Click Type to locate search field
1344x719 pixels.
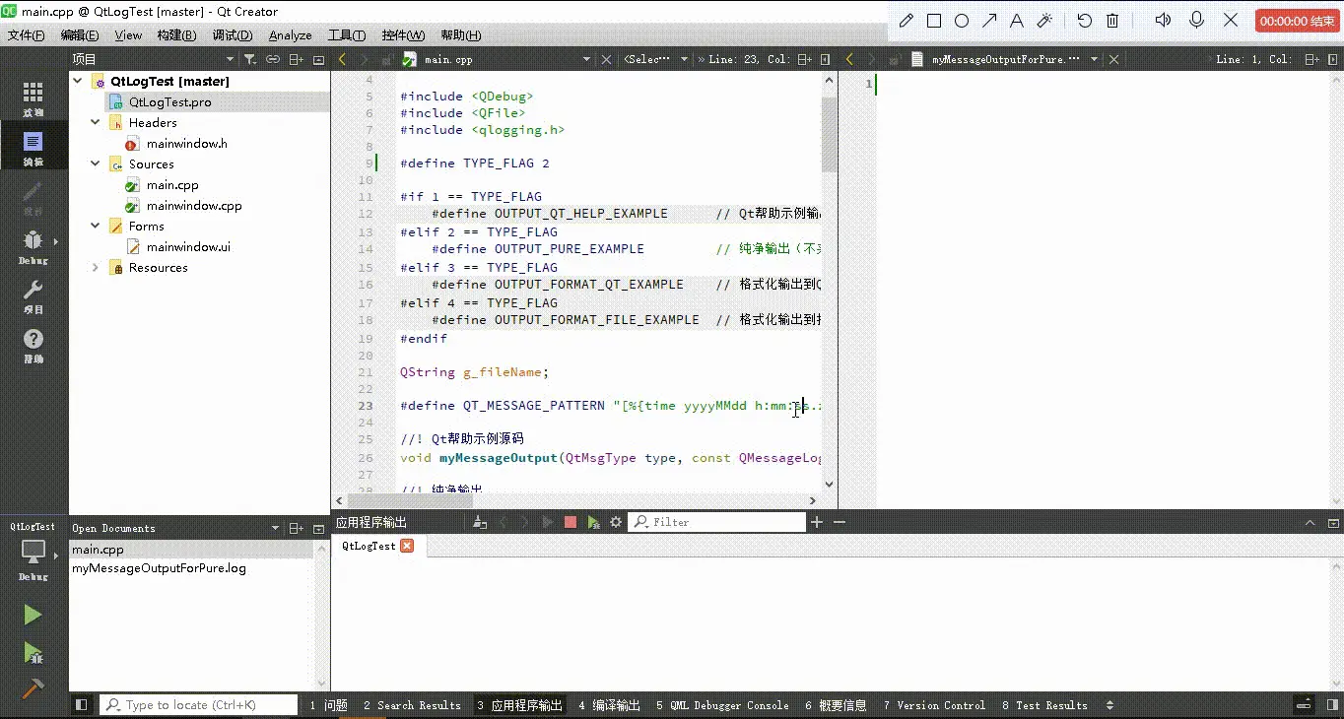[199, 705]
